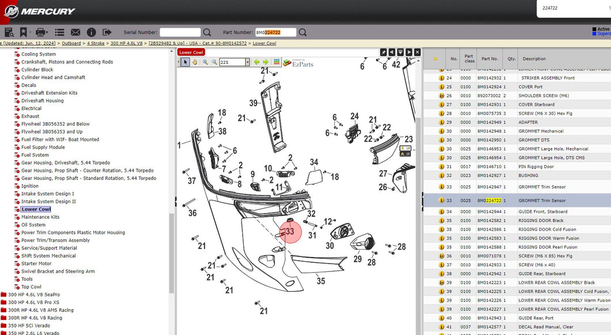Open info icon for RIGGING DOOR Black row
The height and width of the screenshot is (335, 611).
[x=442, y=220]
